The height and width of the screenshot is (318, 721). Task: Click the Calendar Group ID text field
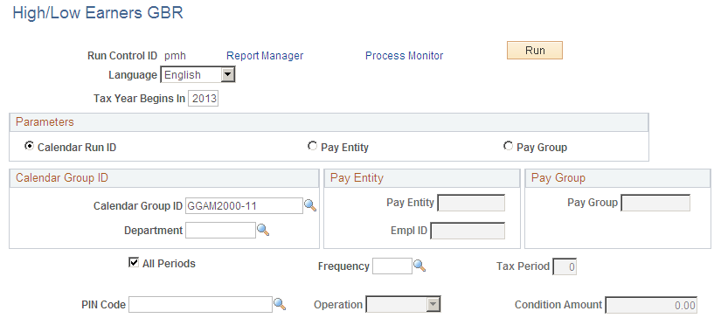[244, 206]
